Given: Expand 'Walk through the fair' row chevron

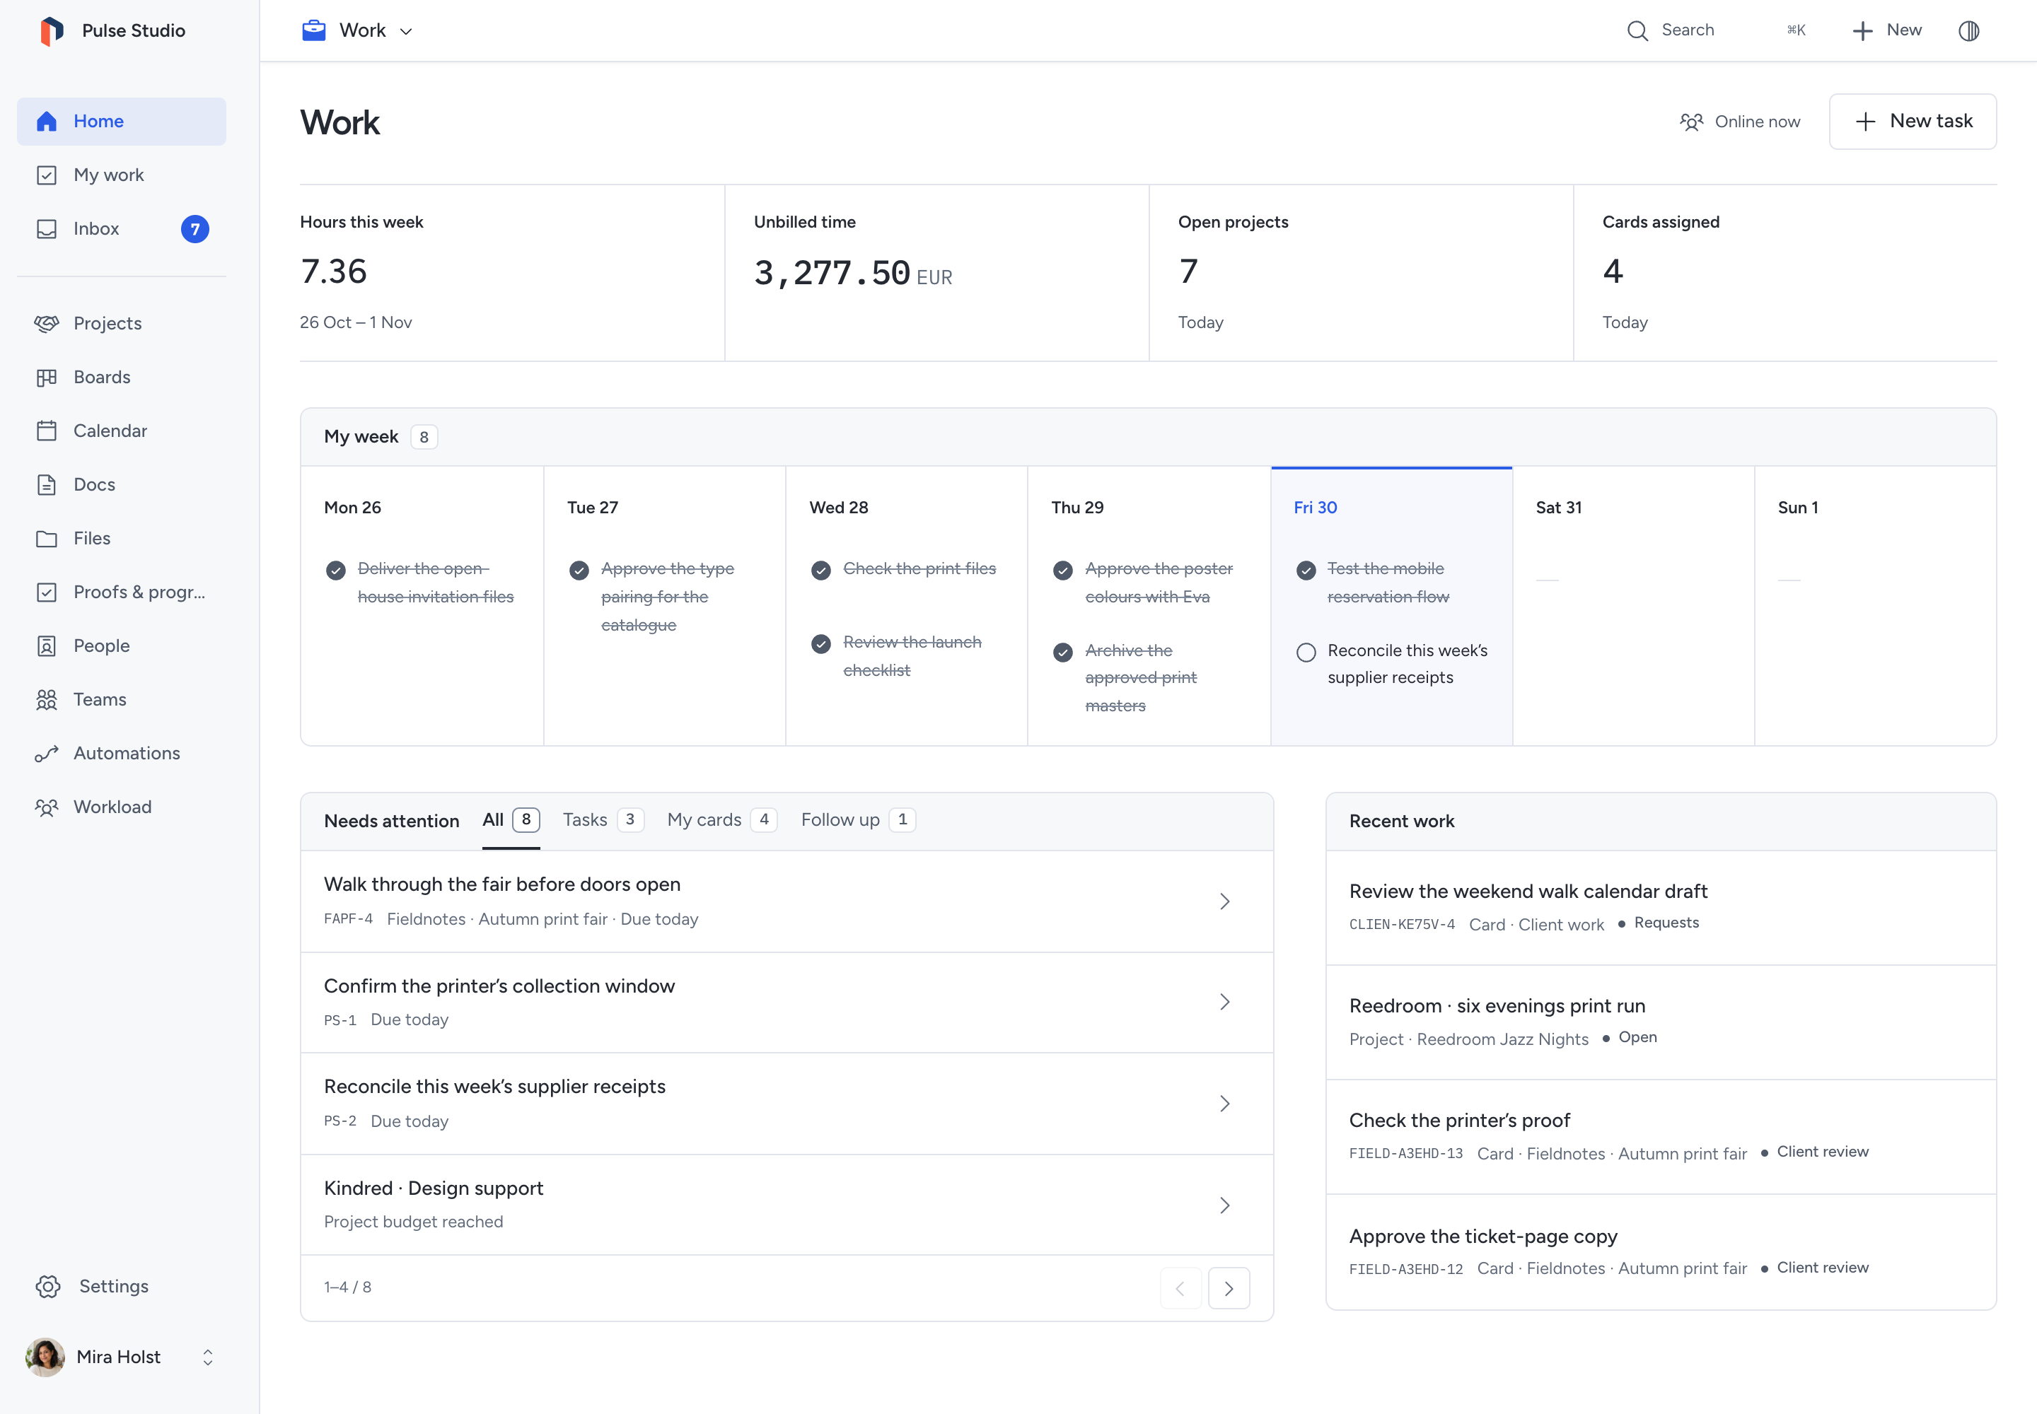Looking at the screenshot, I should [x=1224, y=902].
